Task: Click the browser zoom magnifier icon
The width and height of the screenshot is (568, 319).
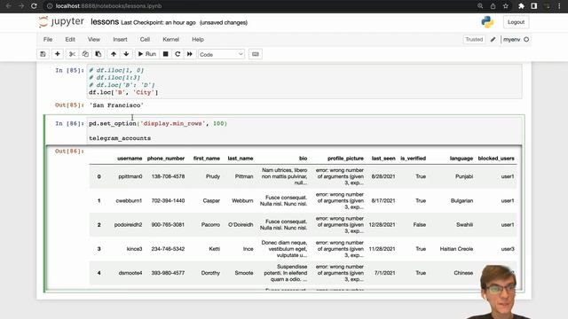Action: click(480, 6)
